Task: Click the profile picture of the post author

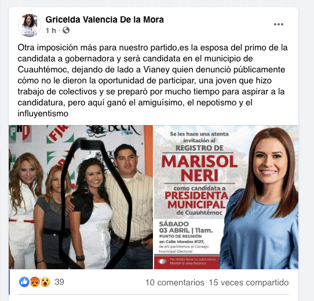Action: pos(30,25)
